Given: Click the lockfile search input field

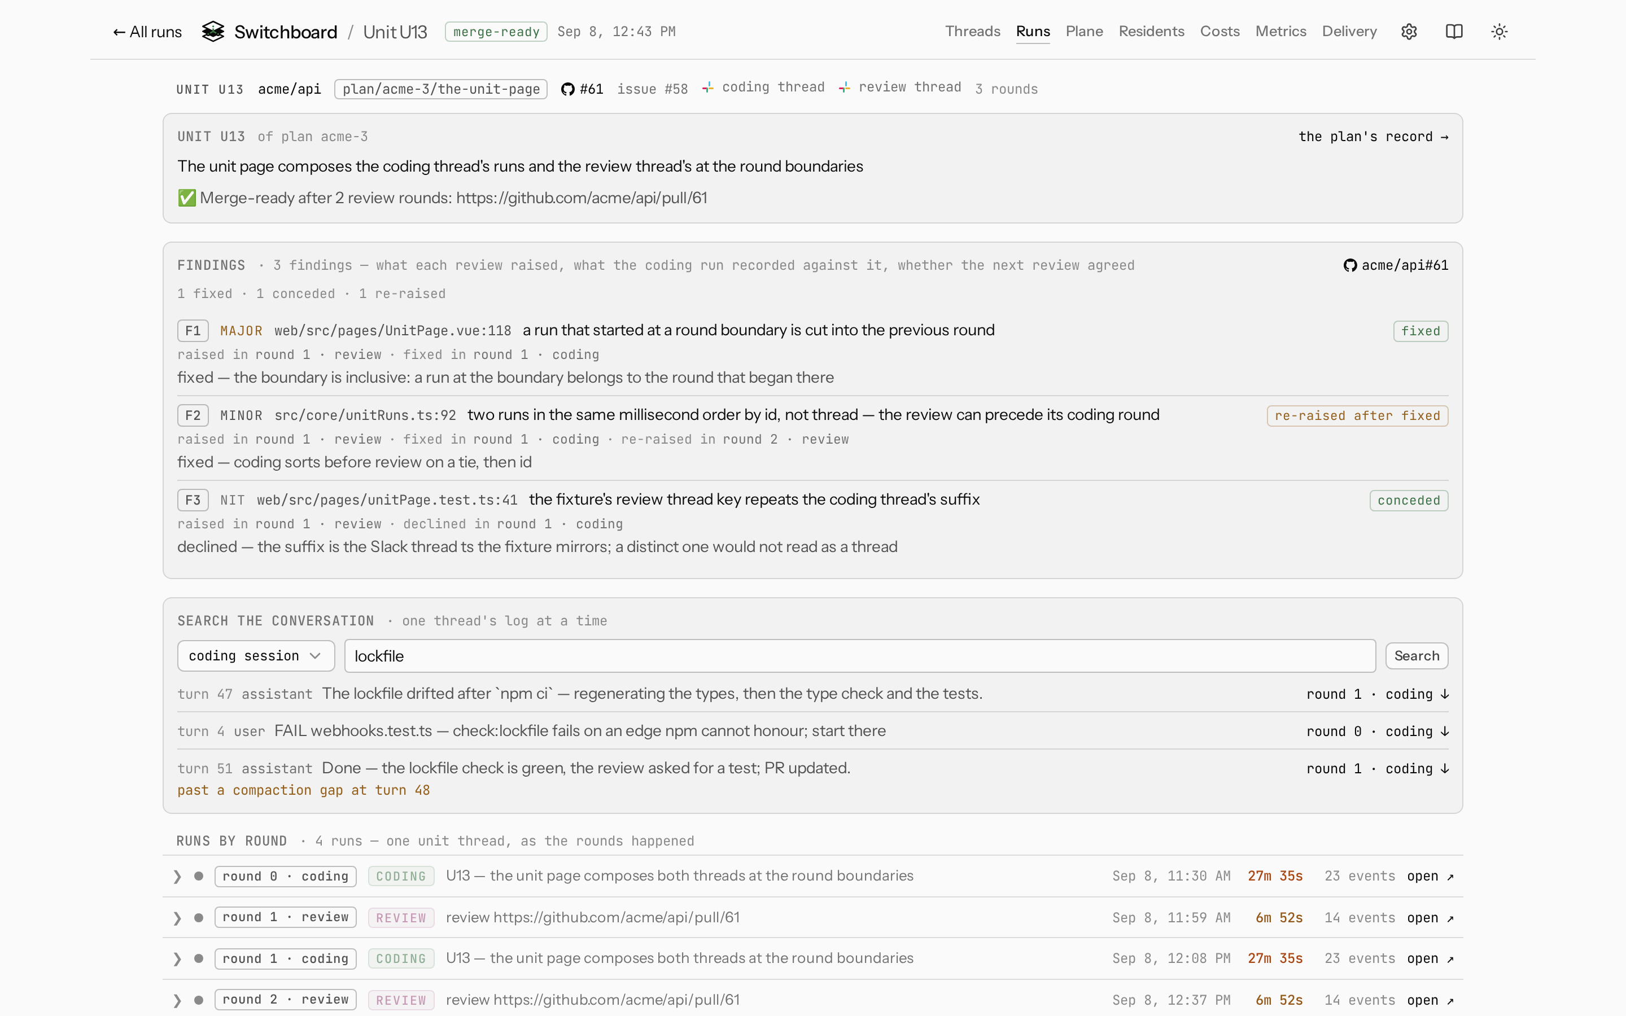Looking at the screenshot, I should click(860, 656).
